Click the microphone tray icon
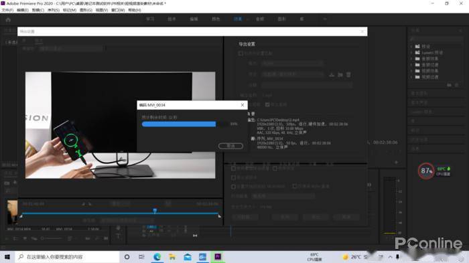 [397, 257]
